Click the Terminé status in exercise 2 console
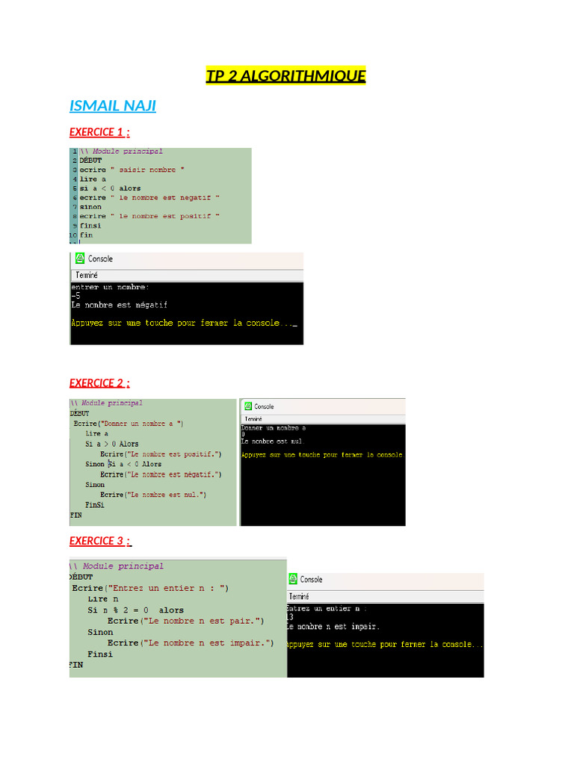The image size is (574, 765). 253,419
